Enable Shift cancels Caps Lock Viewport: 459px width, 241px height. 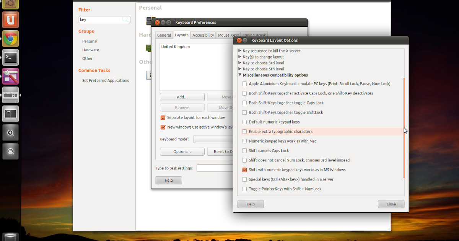pos(244,151)
